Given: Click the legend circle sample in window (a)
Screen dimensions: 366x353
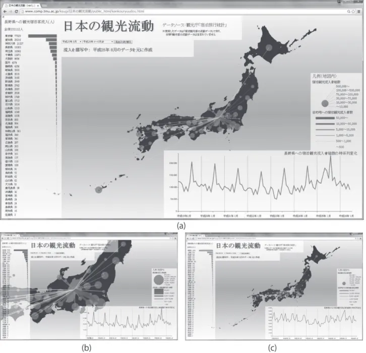Looking at the screenshot, I should click(325, 103).
